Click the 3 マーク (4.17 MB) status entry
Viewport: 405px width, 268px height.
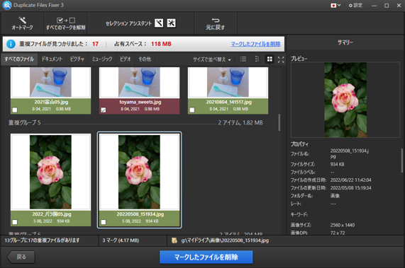[x=121, y=240]
